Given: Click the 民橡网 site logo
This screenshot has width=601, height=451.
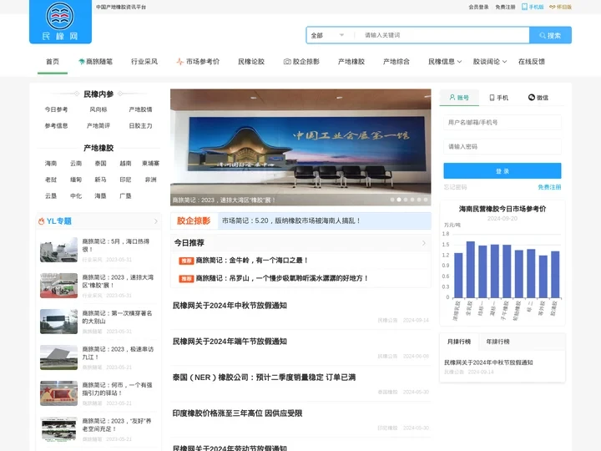Looking at the screenshot, I should (60, 22).
